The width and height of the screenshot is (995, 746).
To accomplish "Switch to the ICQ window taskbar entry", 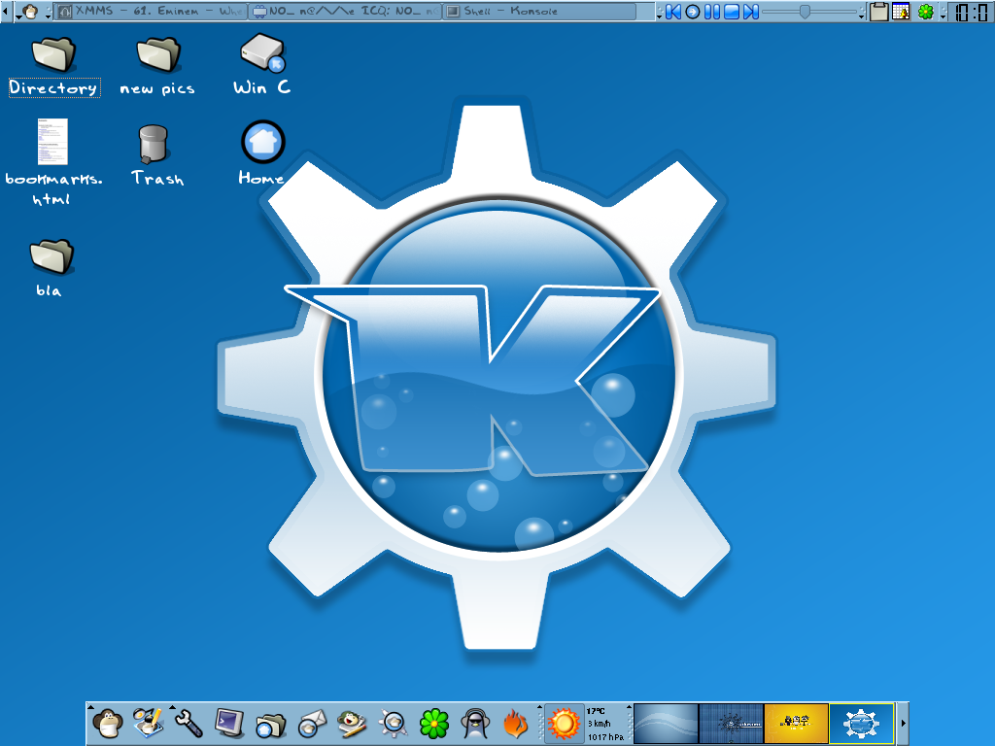I will pyautogui.click(x=344, y=12).
